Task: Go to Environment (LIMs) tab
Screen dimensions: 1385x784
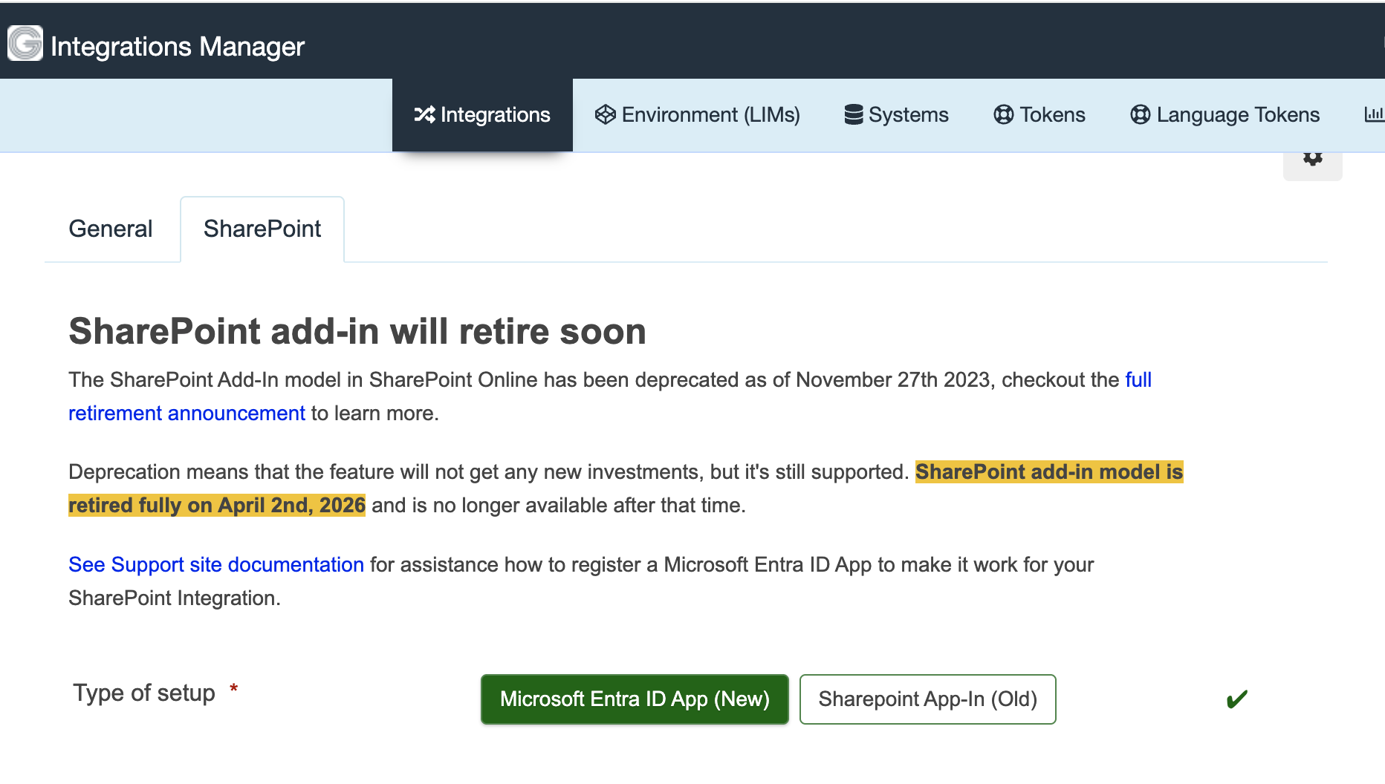Action: click(x=698, y=115)
